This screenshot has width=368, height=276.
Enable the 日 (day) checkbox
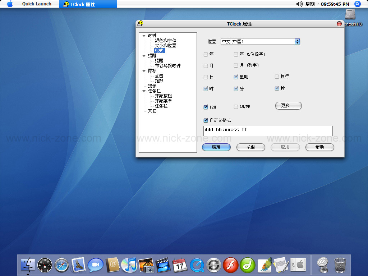point(206,77)
